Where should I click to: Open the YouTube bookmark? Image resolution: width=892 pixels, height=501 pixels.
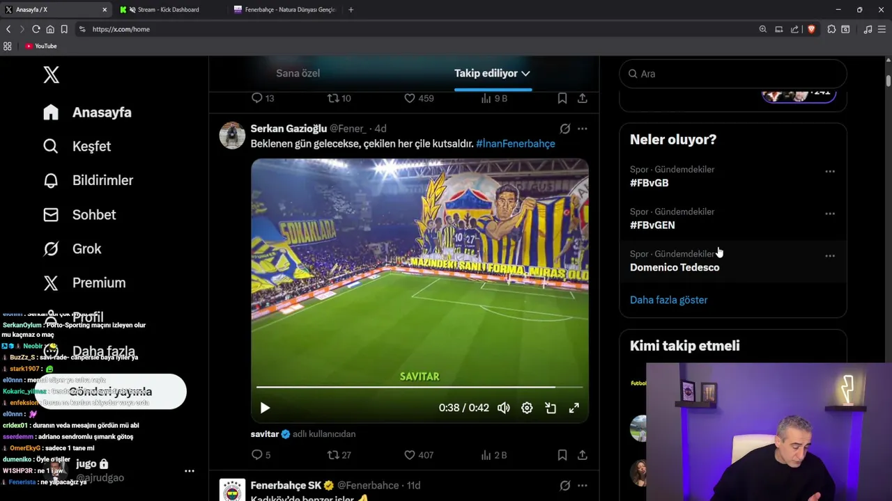[41, 46]
